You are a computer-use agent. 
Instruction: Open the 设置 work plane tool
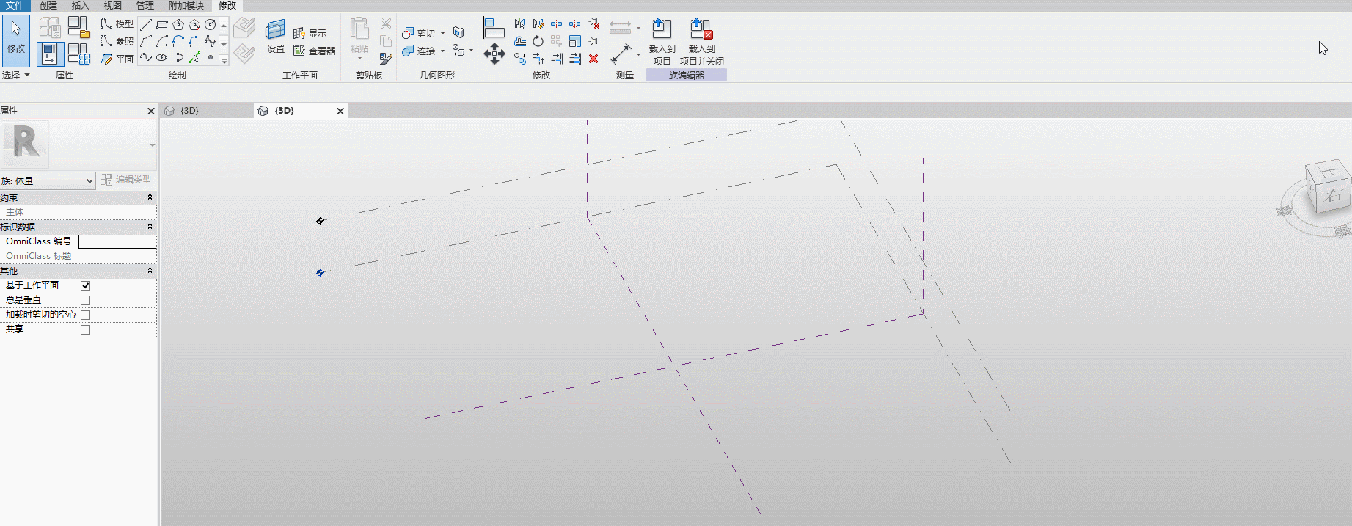(x=276, y=37)
